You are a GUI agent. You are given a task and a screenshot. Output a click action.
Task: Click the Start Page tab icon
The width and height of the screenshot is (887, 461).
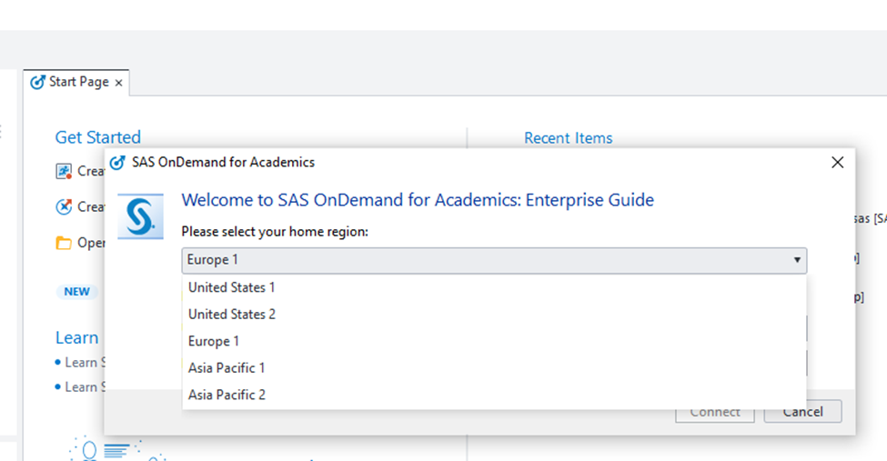pos(37,82)
